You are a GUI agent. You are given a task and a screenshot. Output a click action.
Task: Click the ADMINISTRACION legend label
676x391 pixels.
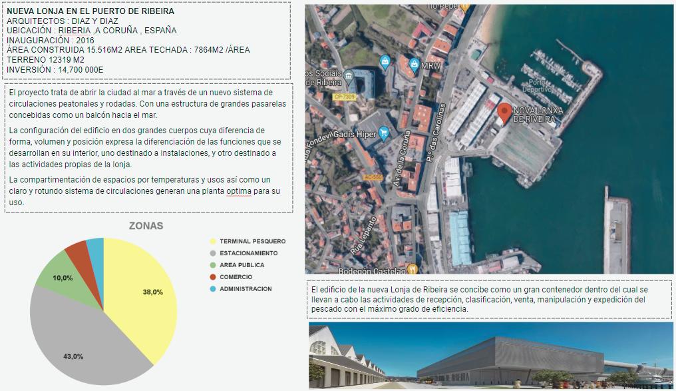point(246,289)
